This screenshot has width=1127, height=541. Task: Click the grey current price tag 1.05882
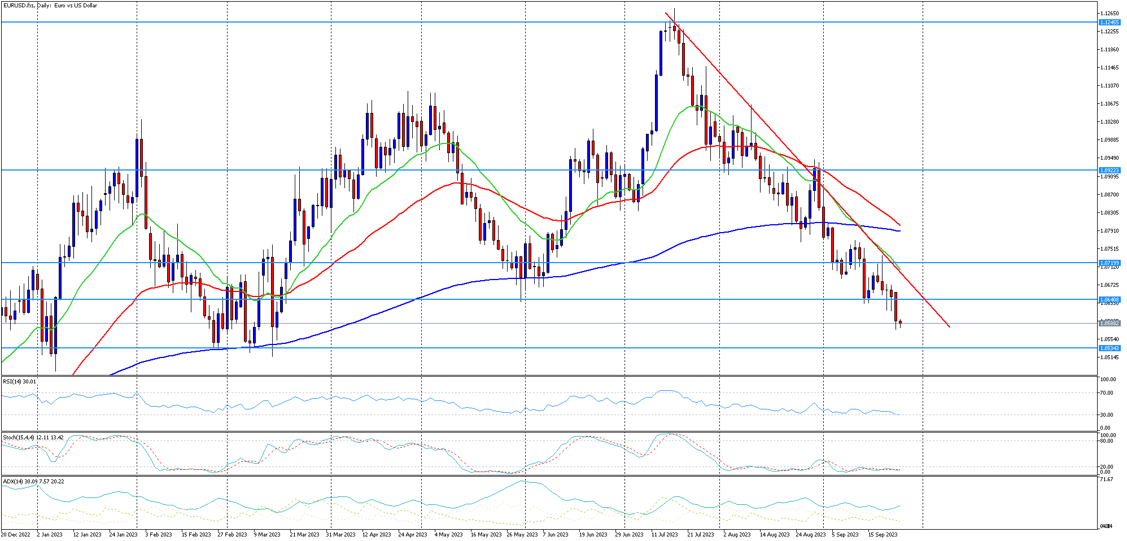pos(1109,324)
